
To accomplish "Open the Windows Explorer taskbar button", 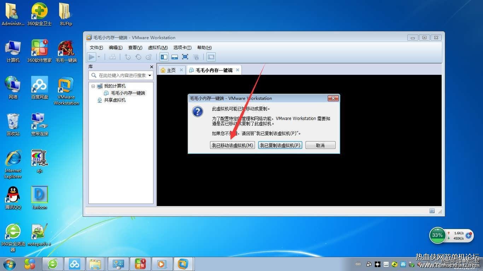I will tap(95, 264).
